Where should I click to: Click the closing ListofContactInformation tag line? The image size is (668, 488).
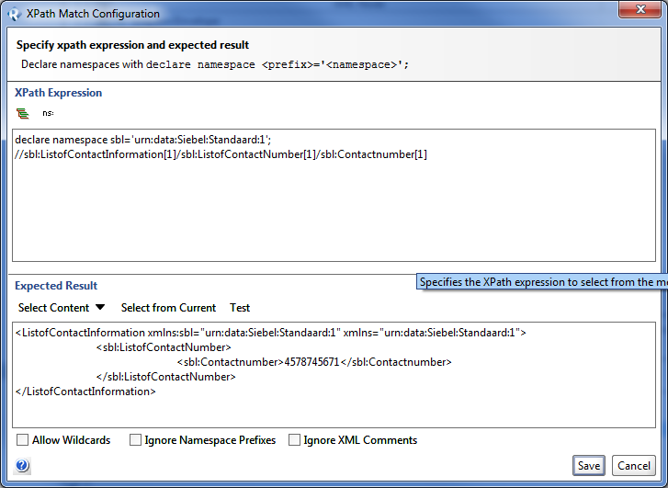pyautogui.click(x=85, y=392)
